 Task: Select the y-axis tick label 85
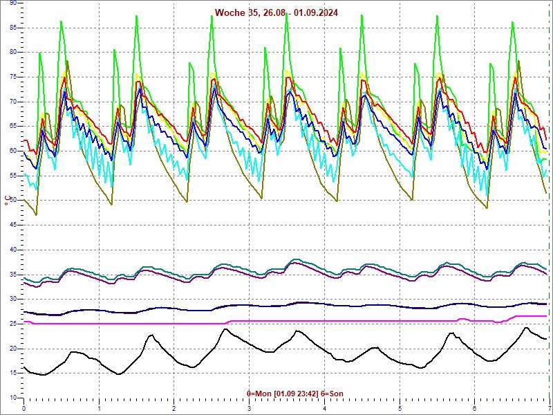point(12,28)
